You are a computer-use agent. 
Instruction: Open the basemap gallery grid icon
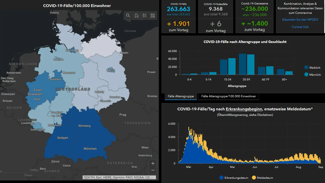[x=153, y=16]
